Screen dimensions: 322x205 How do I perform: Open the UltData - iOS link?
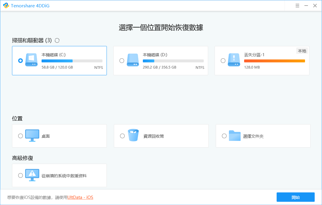tap(80, 197)
